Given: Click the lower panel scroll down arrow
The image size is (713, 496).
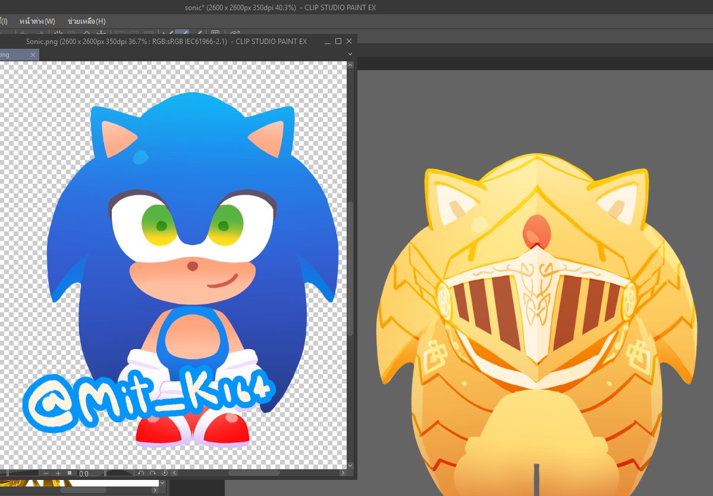Looking at the screenshot, I should (x=162, y=483).
